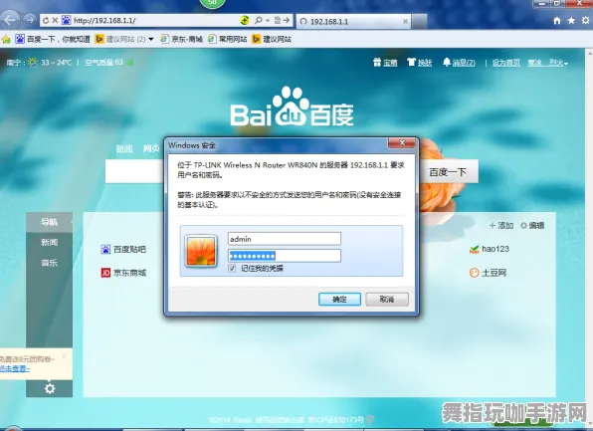Close the Windows 安全 dialog

point(402,143)
